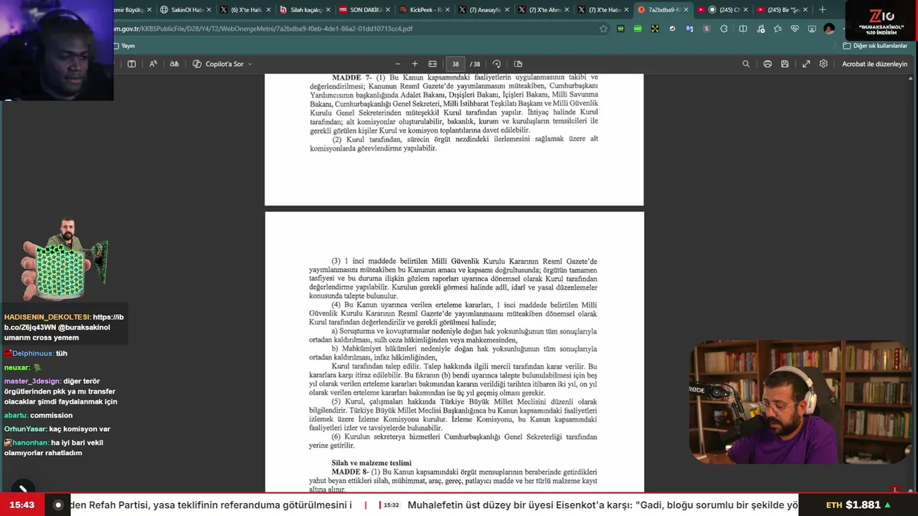Click hanonhan chat username
This screenshot has height=516, width=918.
point(30,442)
